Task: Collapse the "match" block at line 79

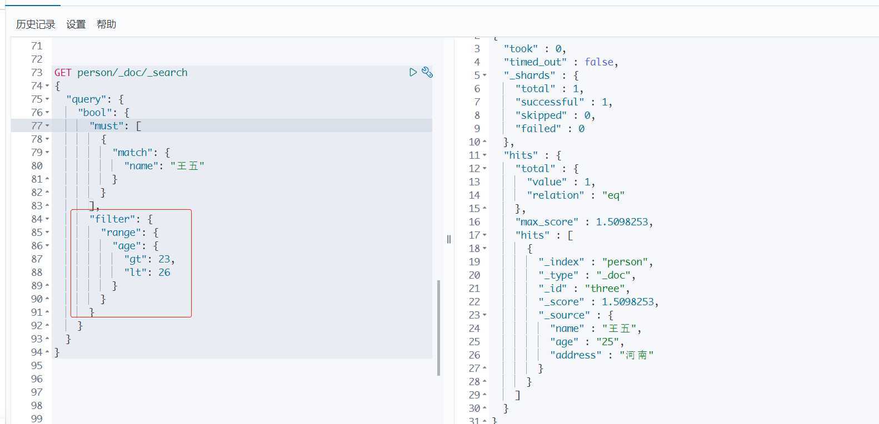Action: 47,153
